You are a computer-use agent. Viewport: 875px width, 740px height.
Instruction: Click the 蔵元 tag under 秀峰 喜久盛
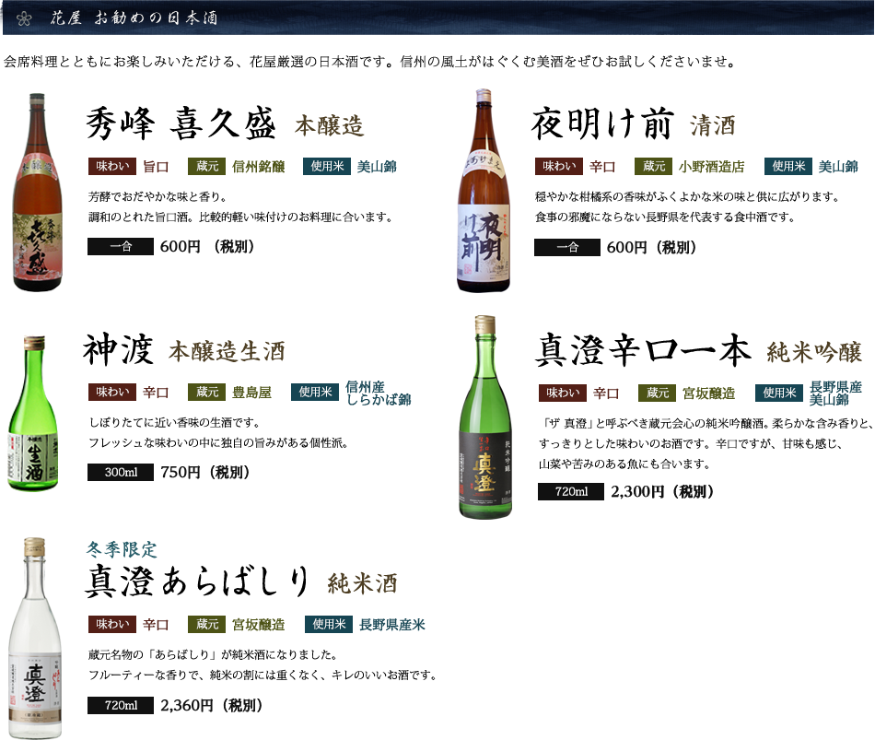pos(206,167)
